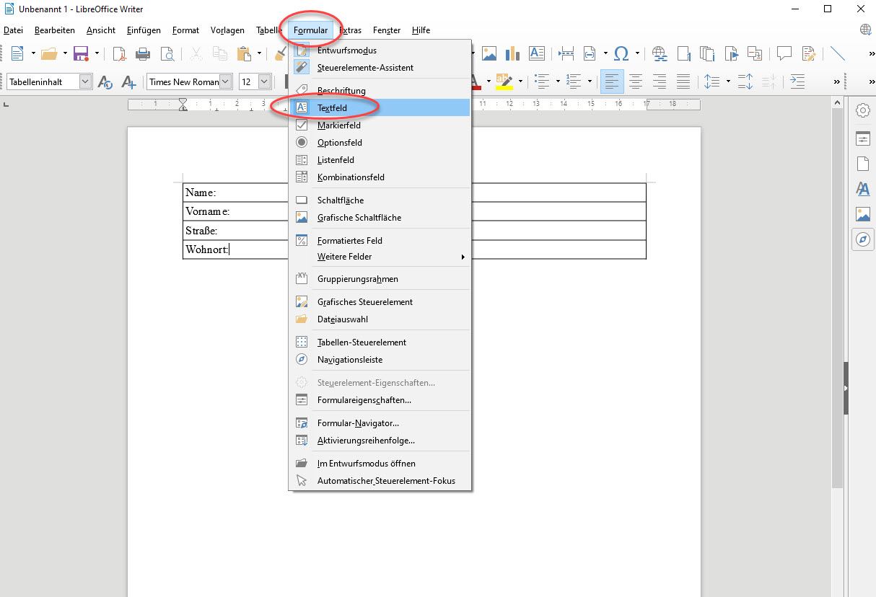Insert a Gruppierungsrahmen control
876x597 pixels.
[380, 279]
